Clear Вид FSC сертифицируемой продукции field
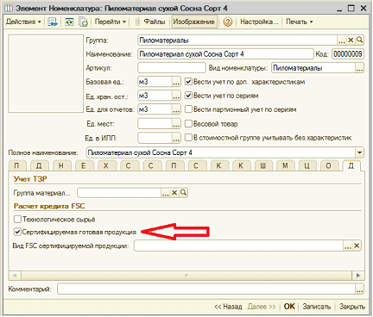 (357, 246)
